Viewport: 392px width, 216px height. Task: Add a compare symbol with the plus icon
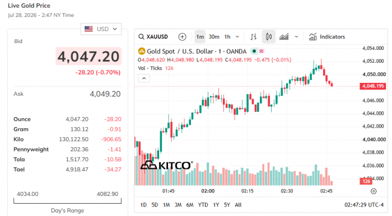click(x=182, y=37)
